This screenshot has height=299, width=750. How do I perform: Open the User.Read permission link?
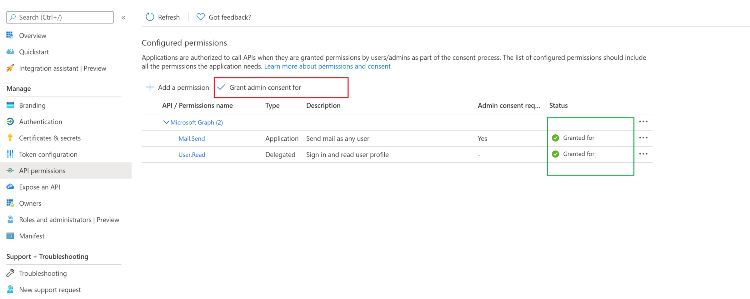click(192, 155)
